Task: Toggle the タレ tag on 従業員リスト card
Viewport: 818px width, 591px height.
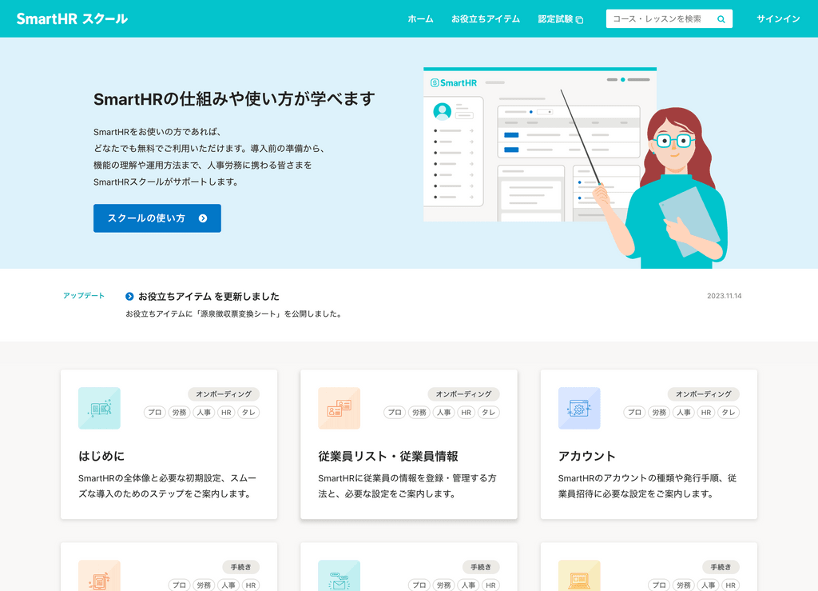Action: (x=488, y=412)
